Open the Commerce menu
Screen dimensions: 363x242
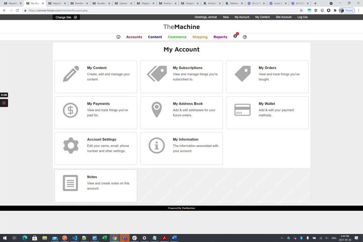(177, 37)
